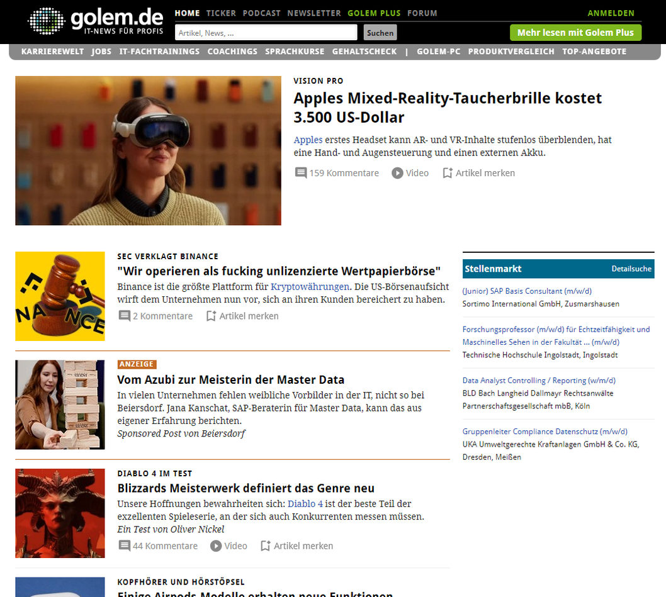
Task: Open Detailsuche in the Stellenmarkt box
Action: [x=631, y=269]
